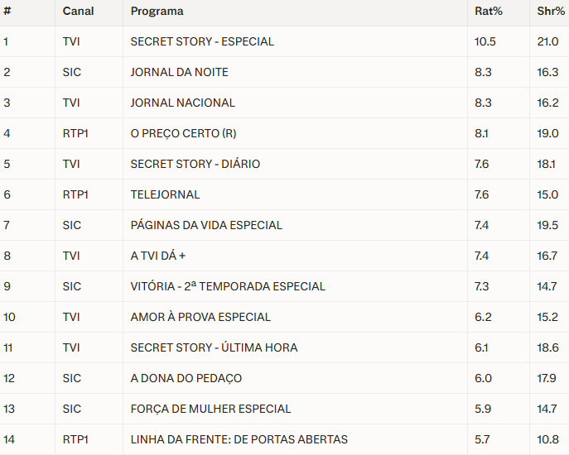
Task: Select the A DONA DO PEDAÇO cell
Action: tap(186, 378)
